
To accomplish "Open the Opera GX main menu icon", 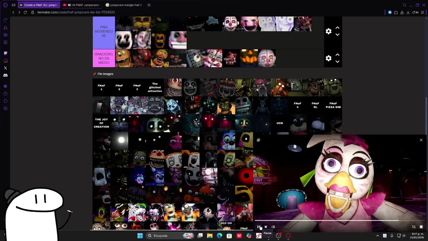I will point(5,5).
